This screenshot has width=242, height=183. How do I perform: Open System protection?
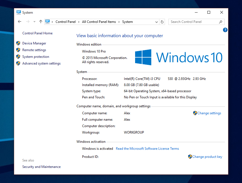tap(36, 57)
